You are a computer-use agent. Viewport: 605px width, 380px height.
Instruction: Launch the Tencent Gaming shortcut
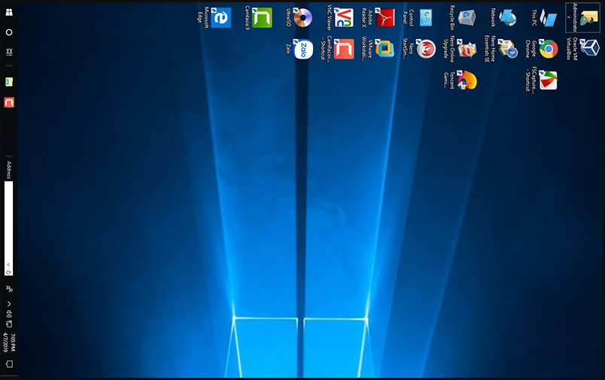467,80
